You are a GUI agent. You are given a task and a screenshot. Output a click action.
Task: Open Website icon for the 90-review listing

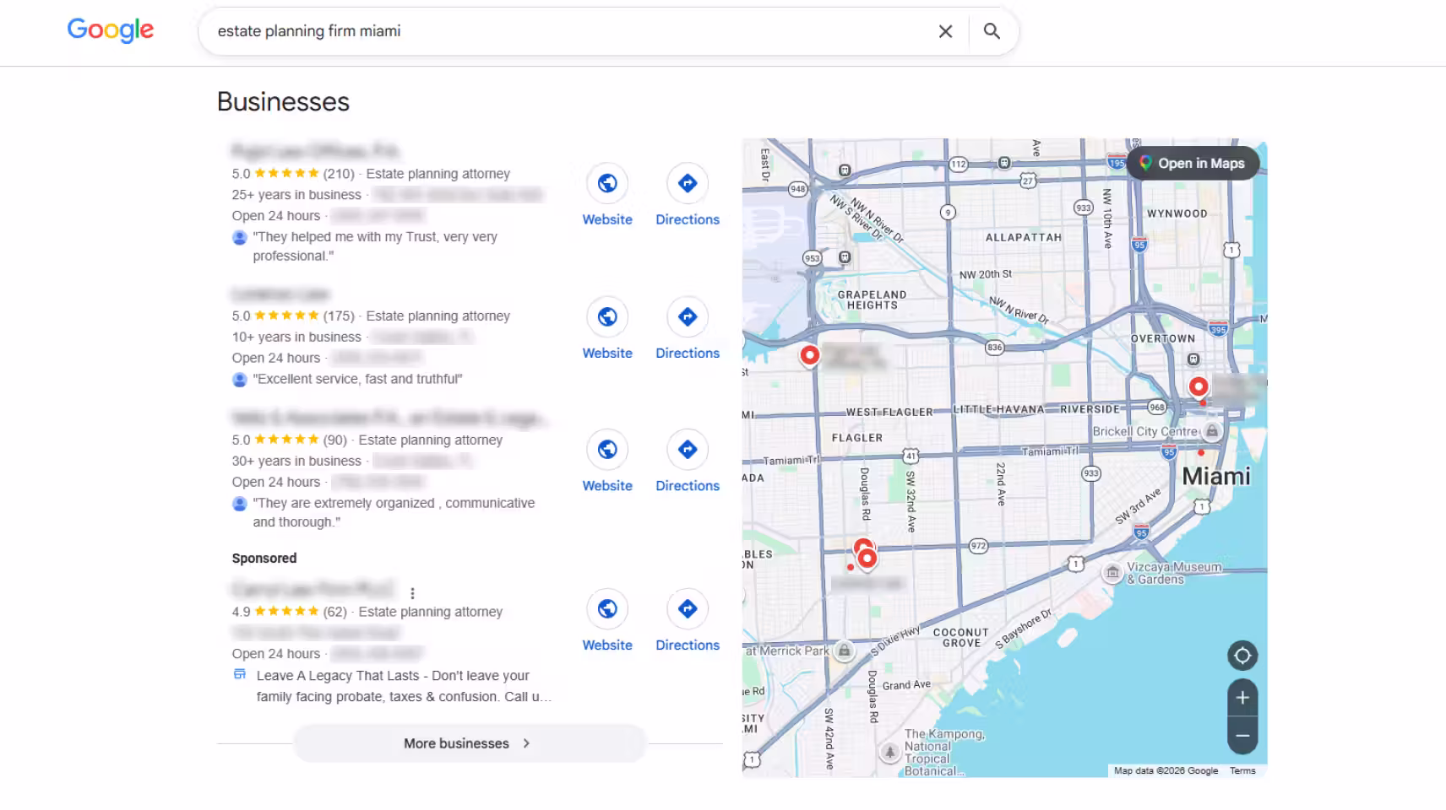pyautogui.click(x=607, y=450)
